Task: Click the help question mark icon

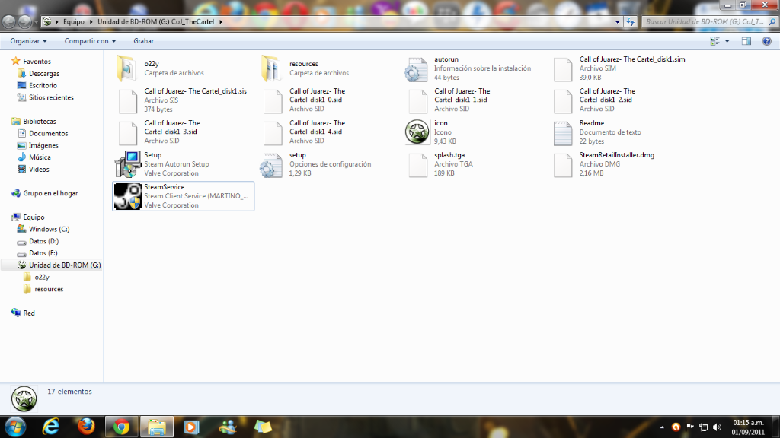Action: (x=766, y=41)
